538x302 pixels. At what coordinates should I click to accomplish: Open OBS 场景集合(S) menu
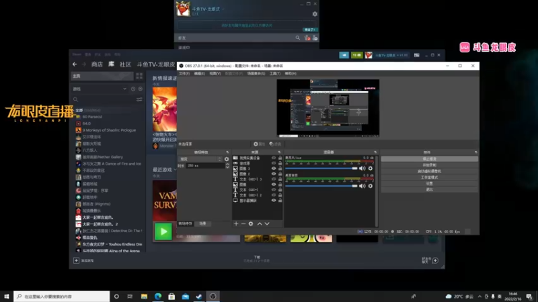256,74
